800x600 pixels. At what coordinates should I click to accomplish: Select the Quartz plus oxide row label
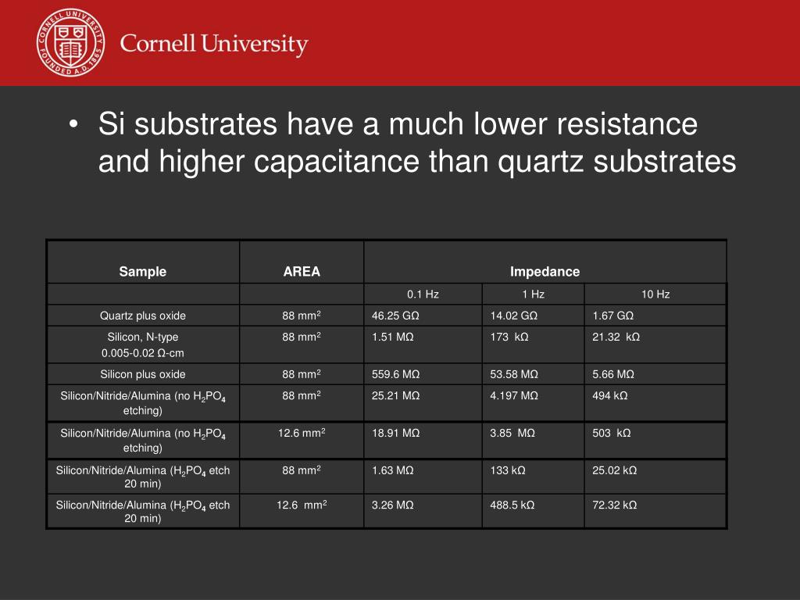(143, 316)
